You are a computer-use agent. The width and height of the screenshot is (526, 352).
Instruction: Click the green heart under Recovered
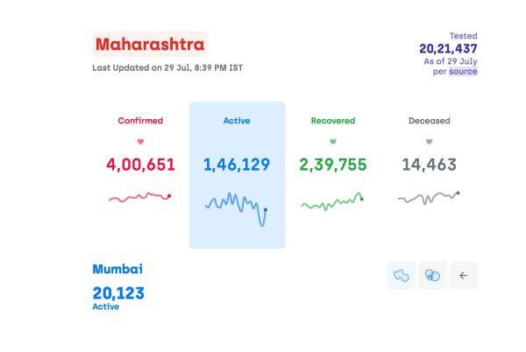coord(332,142)
